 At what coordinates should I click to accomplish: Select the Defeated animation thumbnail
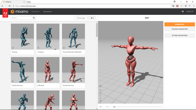tap(48, 70)
